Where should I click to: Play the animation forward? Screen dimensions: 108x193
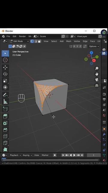pos(74,155)
